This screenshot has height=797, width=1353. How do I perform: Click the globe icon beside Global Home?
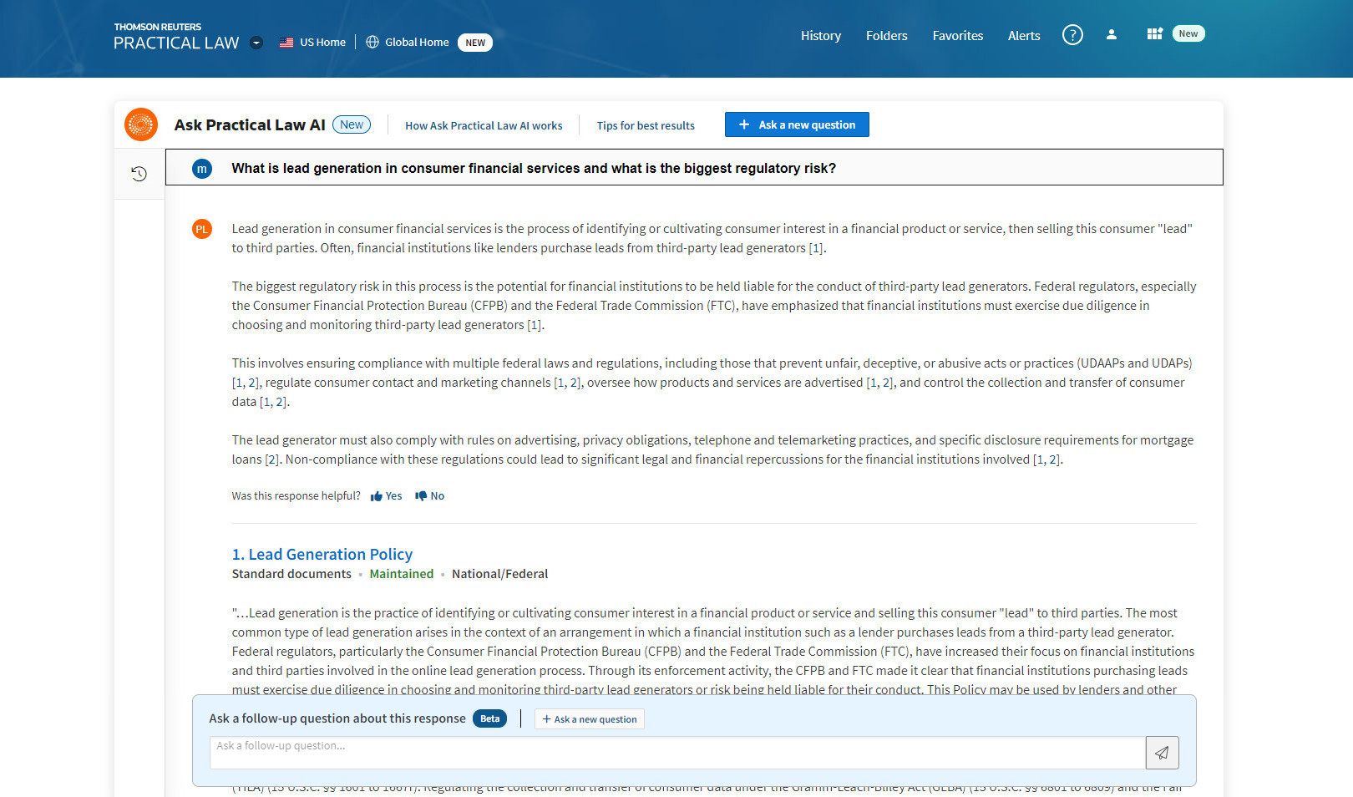click(x=372, y=42)
